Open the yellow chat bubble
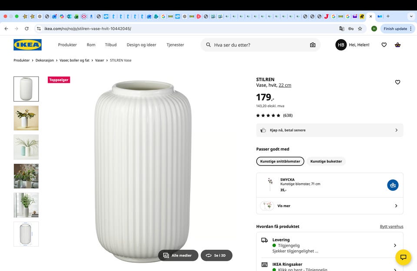The image size is (417, 271). [403, 257]
